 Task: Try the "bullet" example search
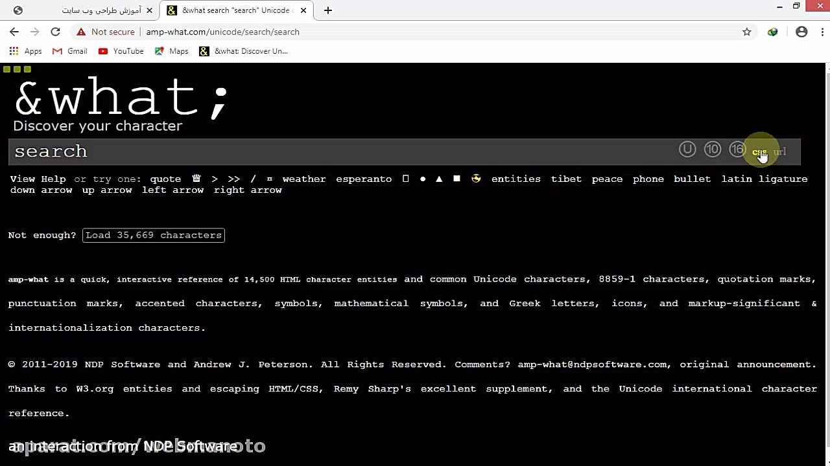[x=693, y=179]
